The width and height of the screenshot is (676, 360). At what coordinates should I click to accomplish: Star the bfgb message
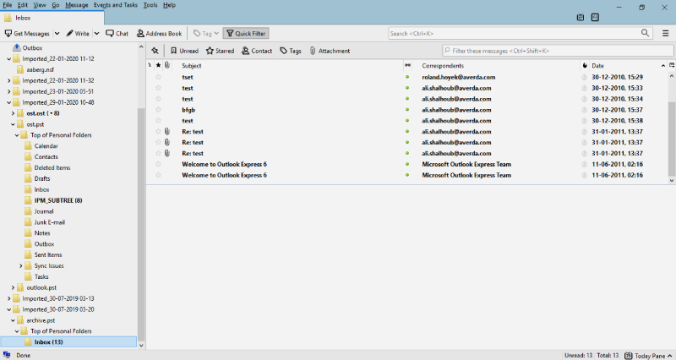[x=158, y=110]
